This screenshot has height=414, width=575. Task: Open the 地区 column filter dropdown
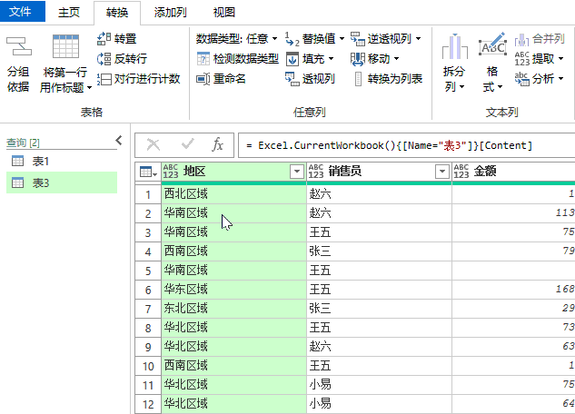297,171
